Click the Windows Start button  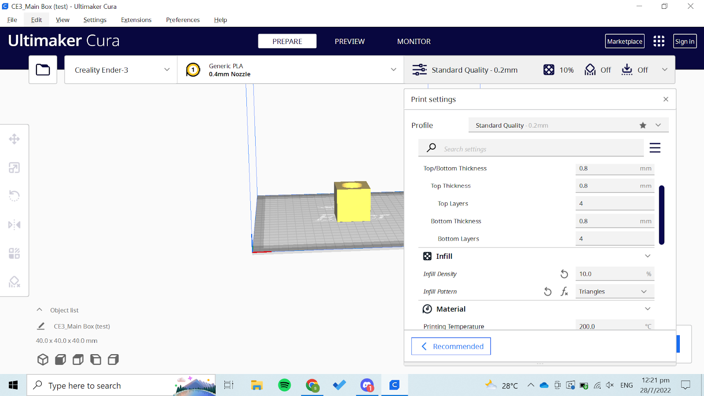click(13, 385)
